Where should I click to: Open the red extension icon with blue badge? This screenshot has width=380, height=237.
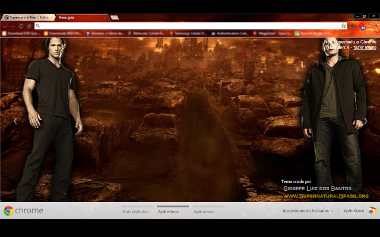pos(362,26)
